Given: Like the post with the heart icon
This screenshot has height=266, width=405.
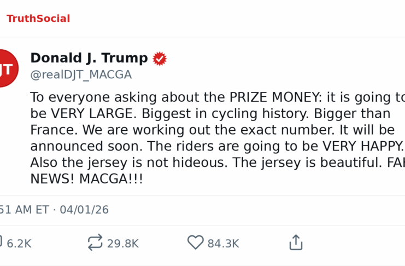Looking at the screenshot, I should [195, 243].
